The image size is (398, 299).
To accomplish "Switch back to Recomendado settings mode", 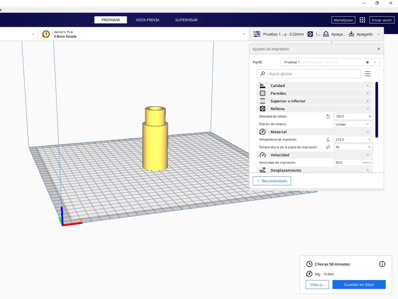I will (x=272, y=181).
